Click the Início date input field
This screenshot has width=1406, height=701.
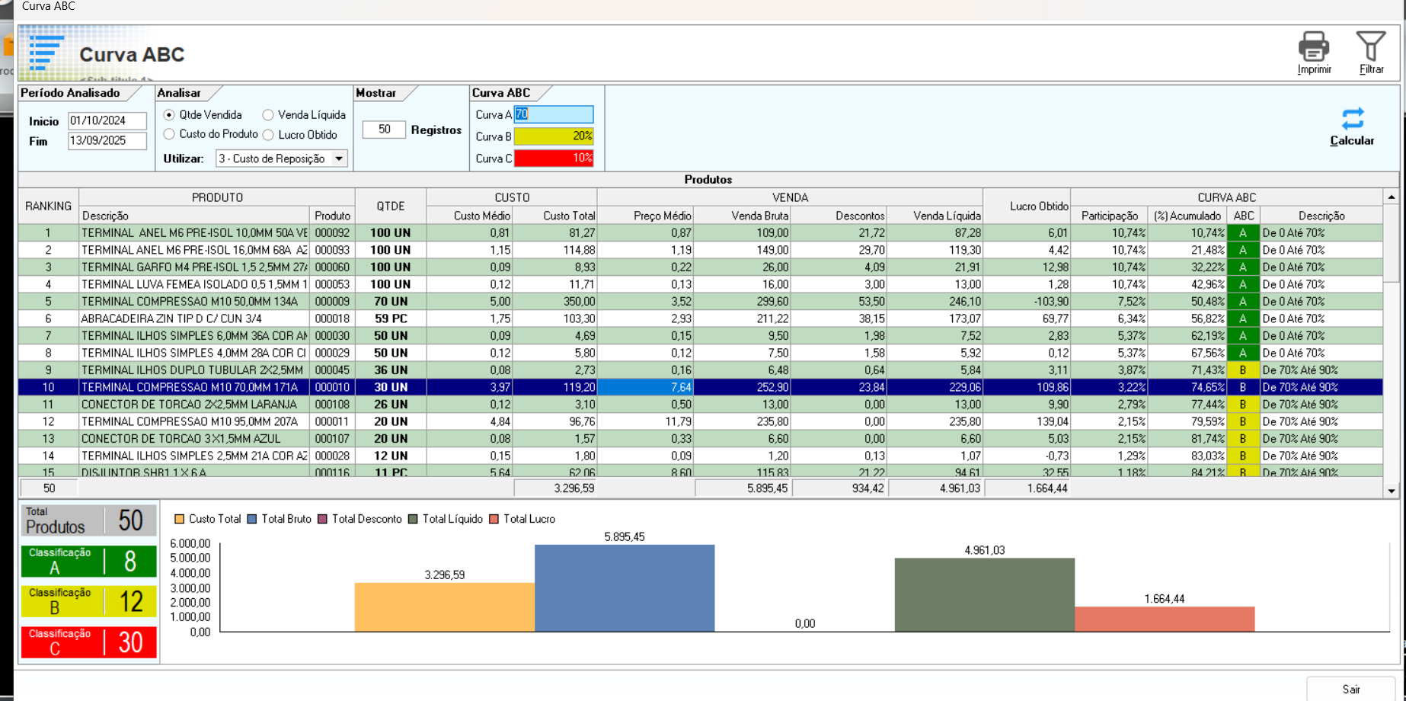107,121
